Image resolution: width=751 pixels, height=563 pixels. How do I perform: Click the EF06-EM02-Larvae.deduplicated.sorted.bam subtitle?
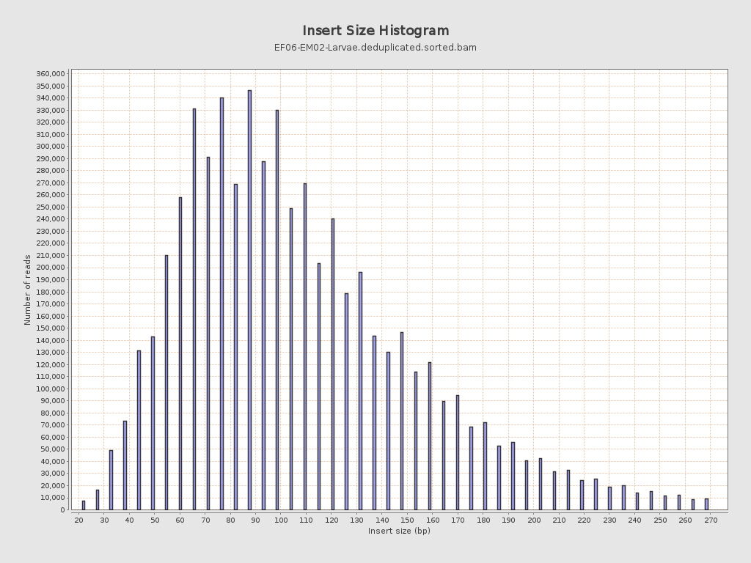375,48
